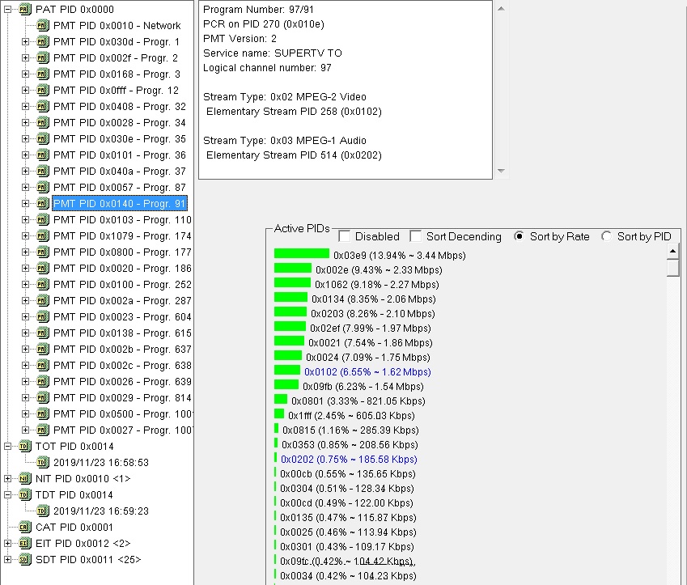Viewport: 687px width, 585px height.
Task: Click the info panel scroll up arrow
Action: (501, 8)
